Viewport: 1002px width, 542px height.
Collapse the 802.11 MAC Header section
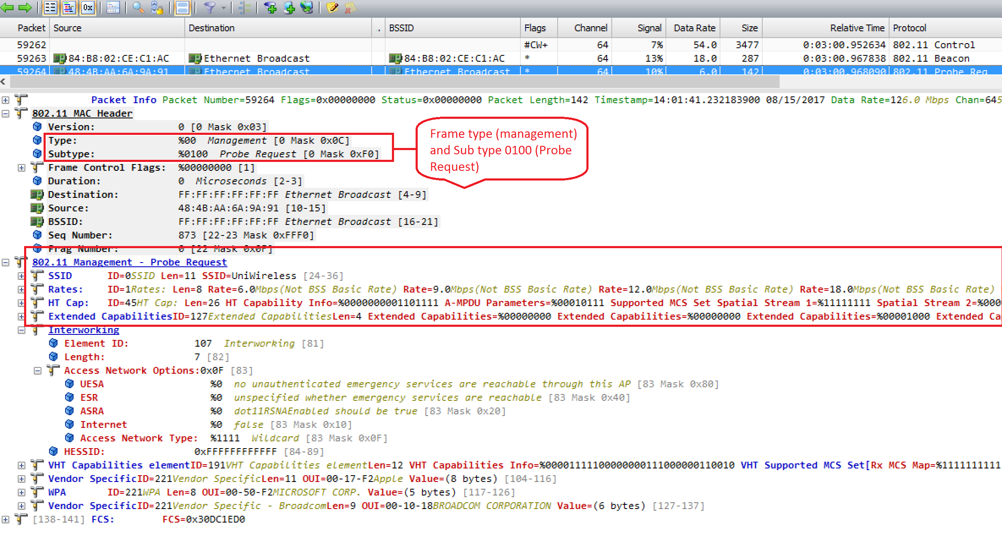[x=5, y=113]
